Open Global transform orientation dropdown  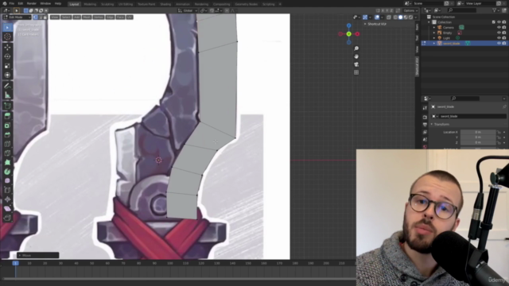[188, 10]
